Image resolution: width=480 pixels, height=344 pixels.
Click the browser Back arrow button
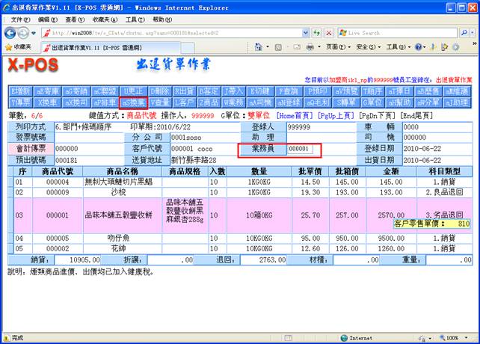tap(10, 33)
